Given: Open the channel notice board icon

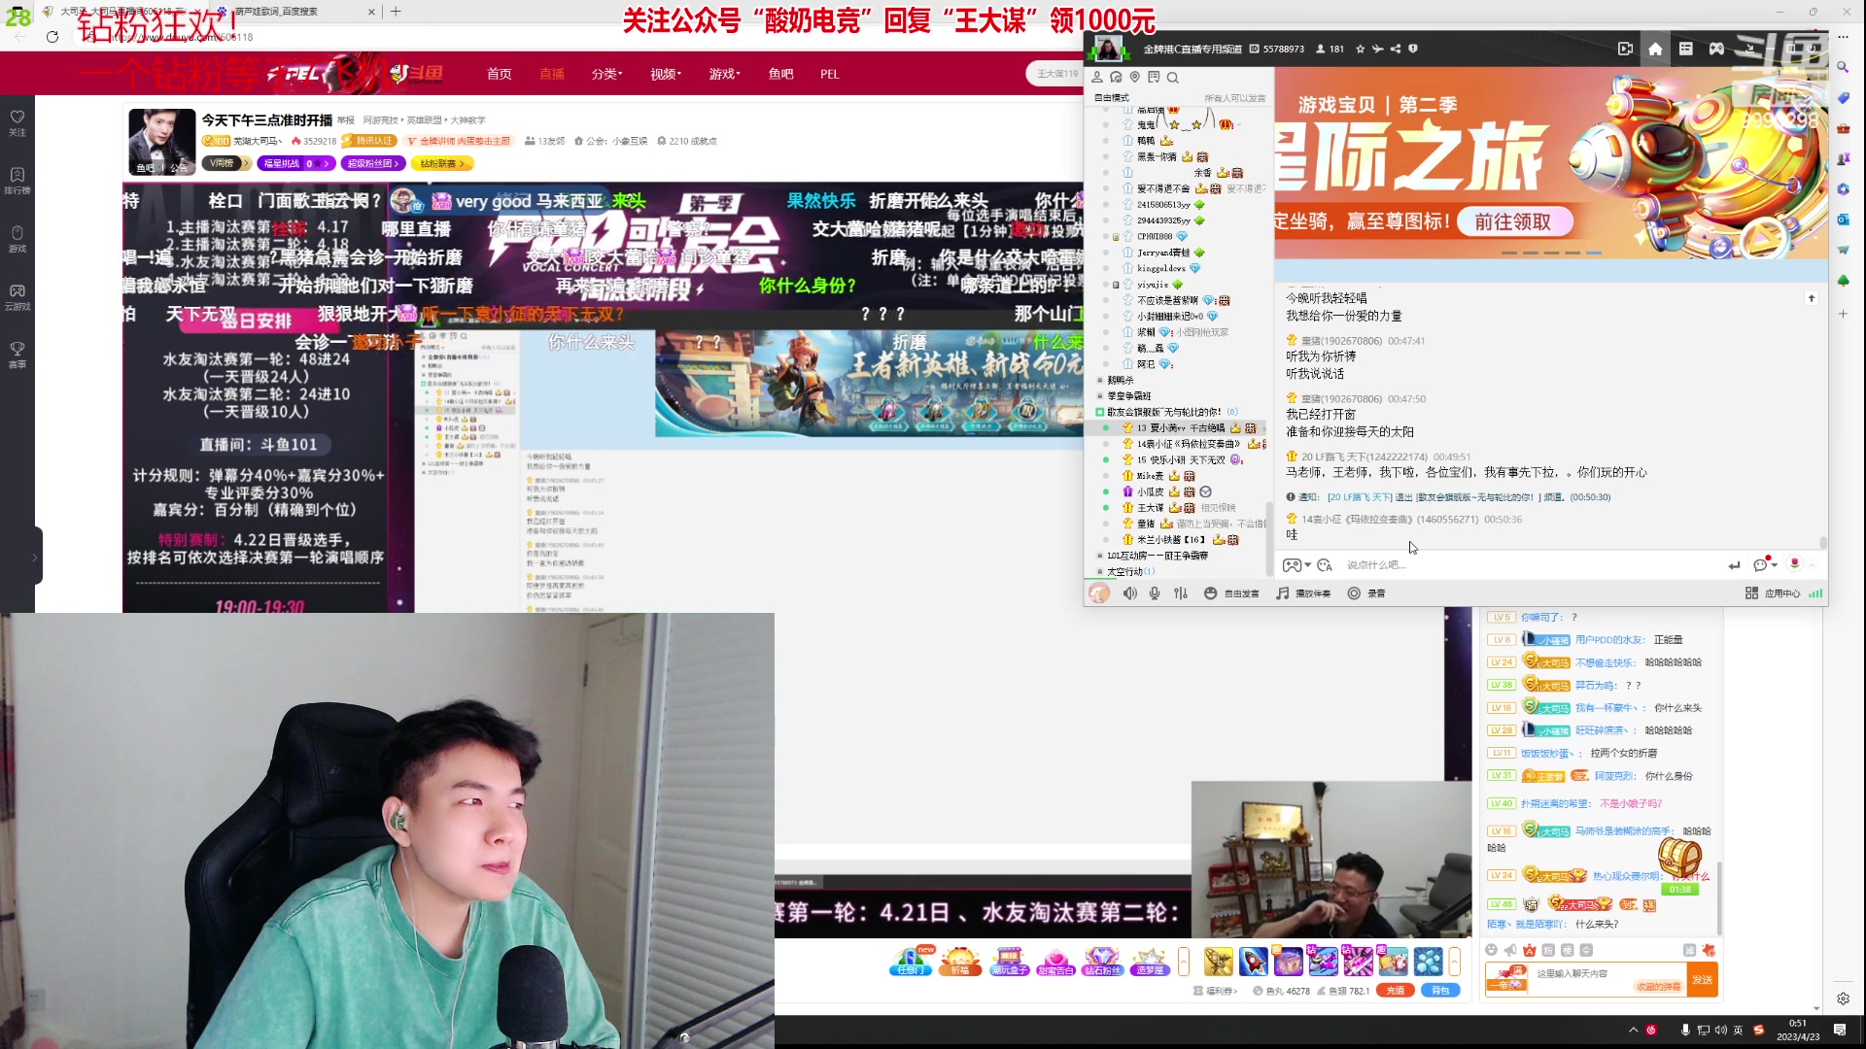Looking at the screenshot, I should tap(1154, 78).
